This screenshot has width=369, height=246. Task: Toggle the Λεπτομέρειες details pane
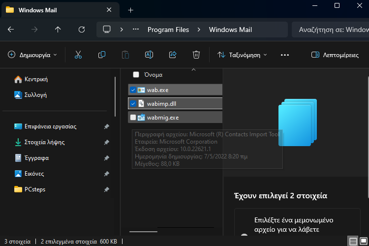click(335, 55)
